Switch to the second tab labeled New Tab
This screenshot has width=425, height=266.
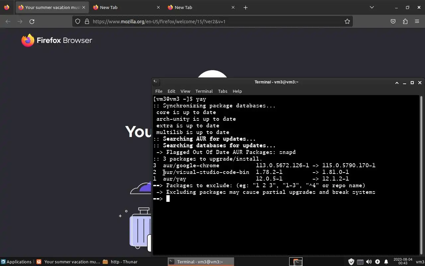tap(127, 7)
